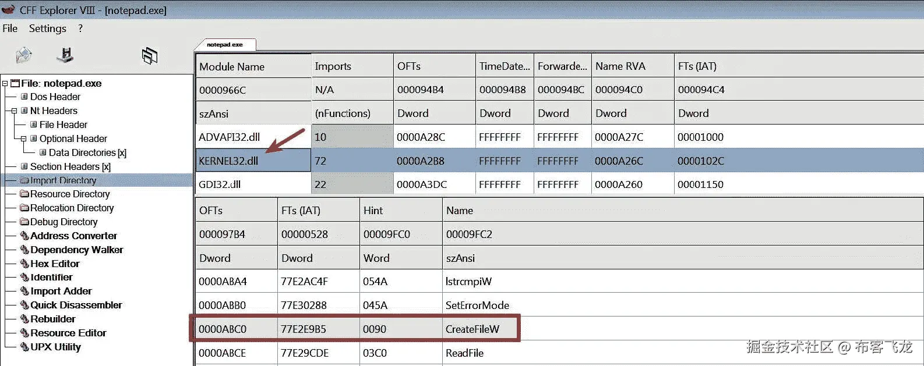The height and width of the screenshot is (366, 924).
Task: Click the Rebuilder tool icon
Action: [x=24, y=319]
